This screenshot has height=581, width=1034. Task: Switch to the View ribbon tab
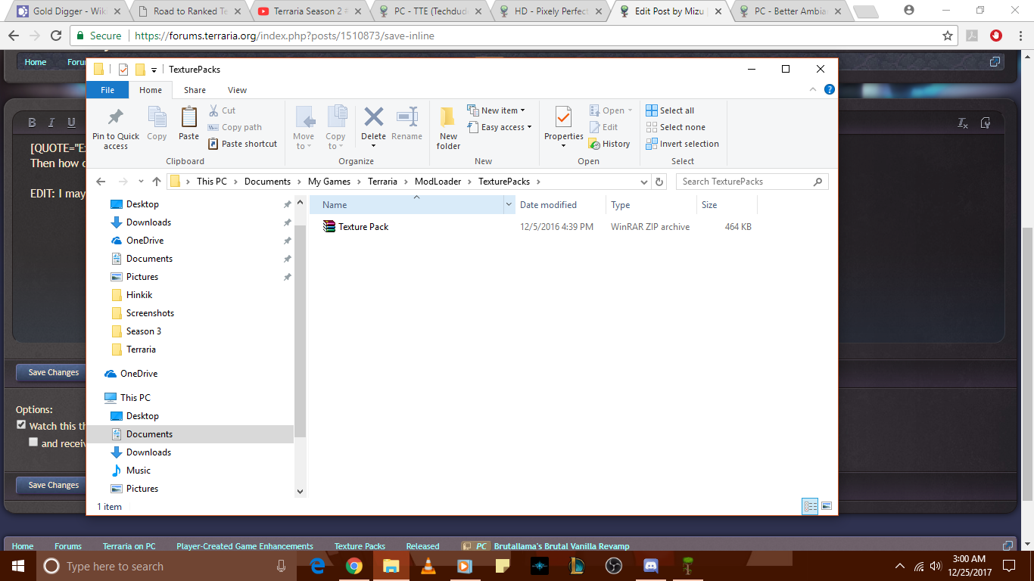[x=237, y=90]
